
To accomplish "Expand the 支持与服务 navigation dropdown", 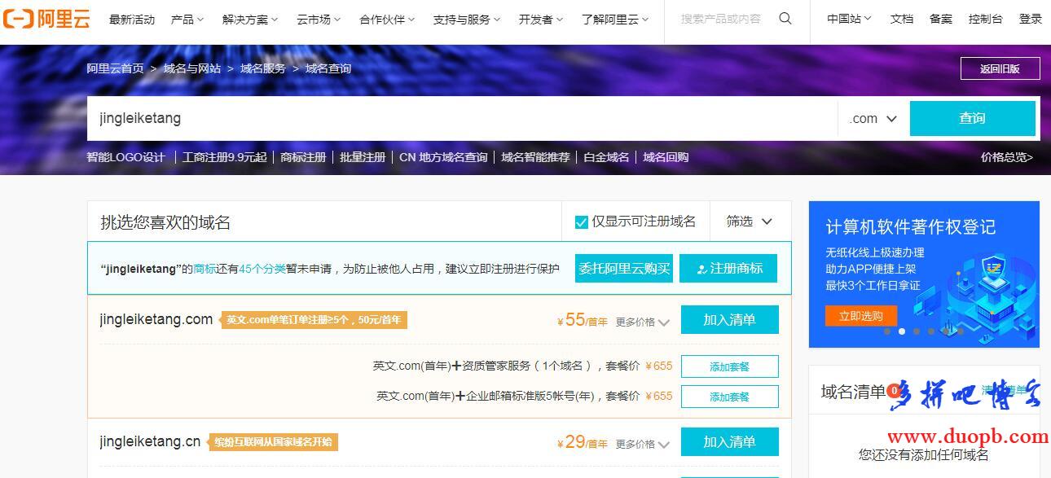I will click(467, 19).
